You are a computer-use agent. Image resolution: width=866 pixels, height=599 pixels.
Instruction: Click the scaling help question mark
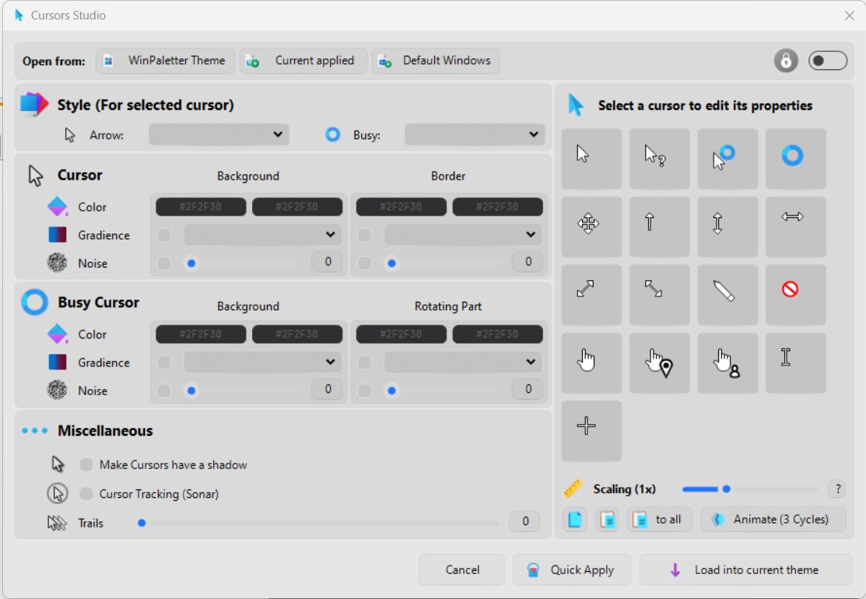click(838, 489)
